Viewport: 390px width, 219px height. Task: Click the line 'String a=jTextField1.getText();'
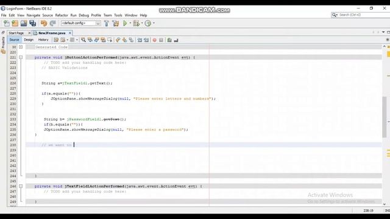[77, 83]
